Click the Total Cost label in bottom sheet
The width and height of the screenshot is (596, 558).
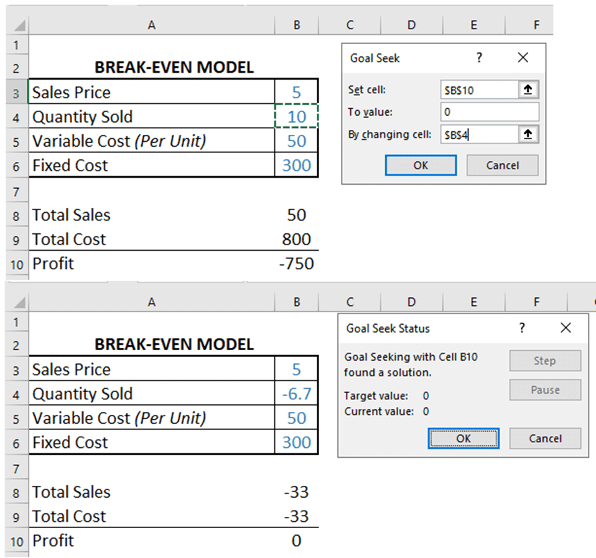pos(69,516)
